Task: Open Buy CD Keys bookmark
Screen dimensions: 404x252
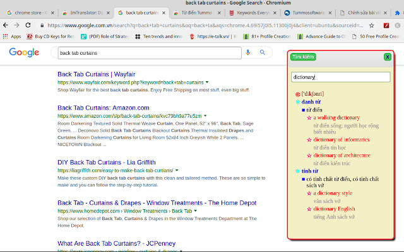Action: click(50, 37)
